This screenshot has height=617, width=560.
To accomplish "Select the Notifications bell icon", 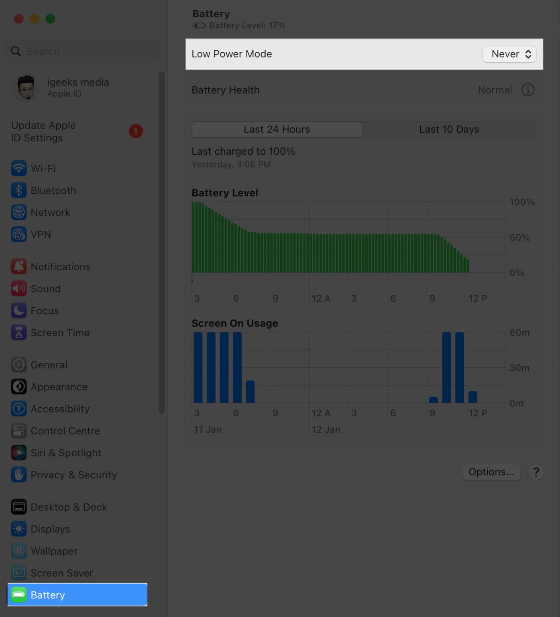I will click(x=18, y=266).
